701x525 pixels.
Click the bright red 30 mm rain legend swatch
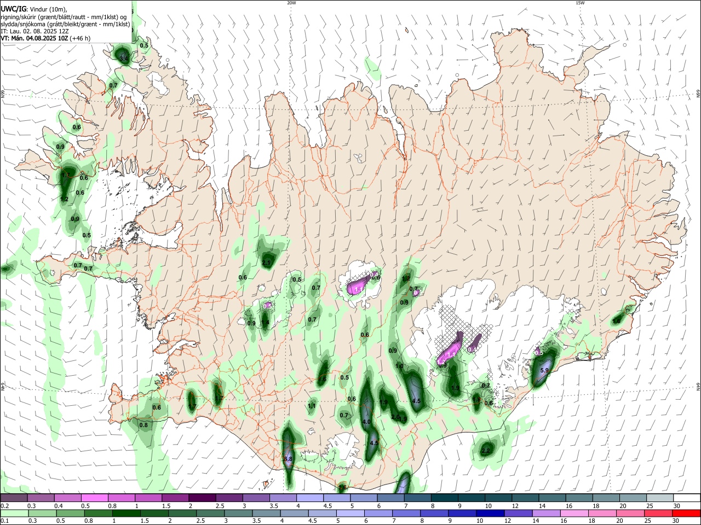coord(685,513)
